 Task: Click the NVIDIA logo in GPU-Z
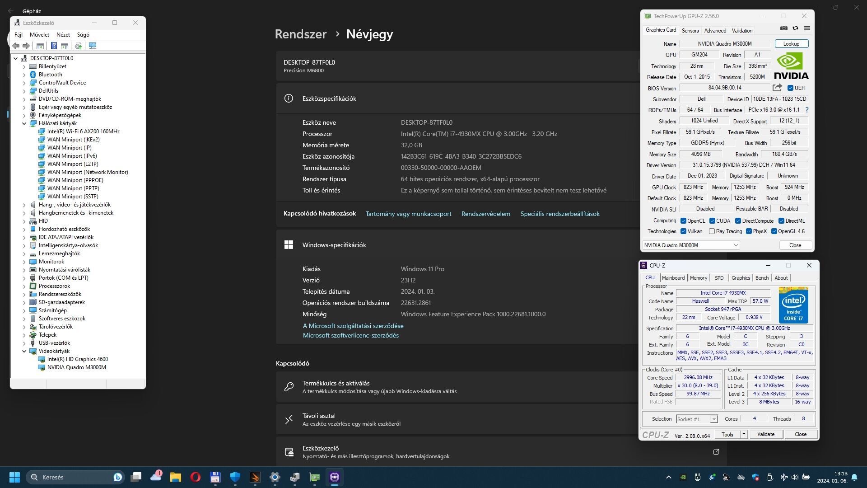pos(791,66)
